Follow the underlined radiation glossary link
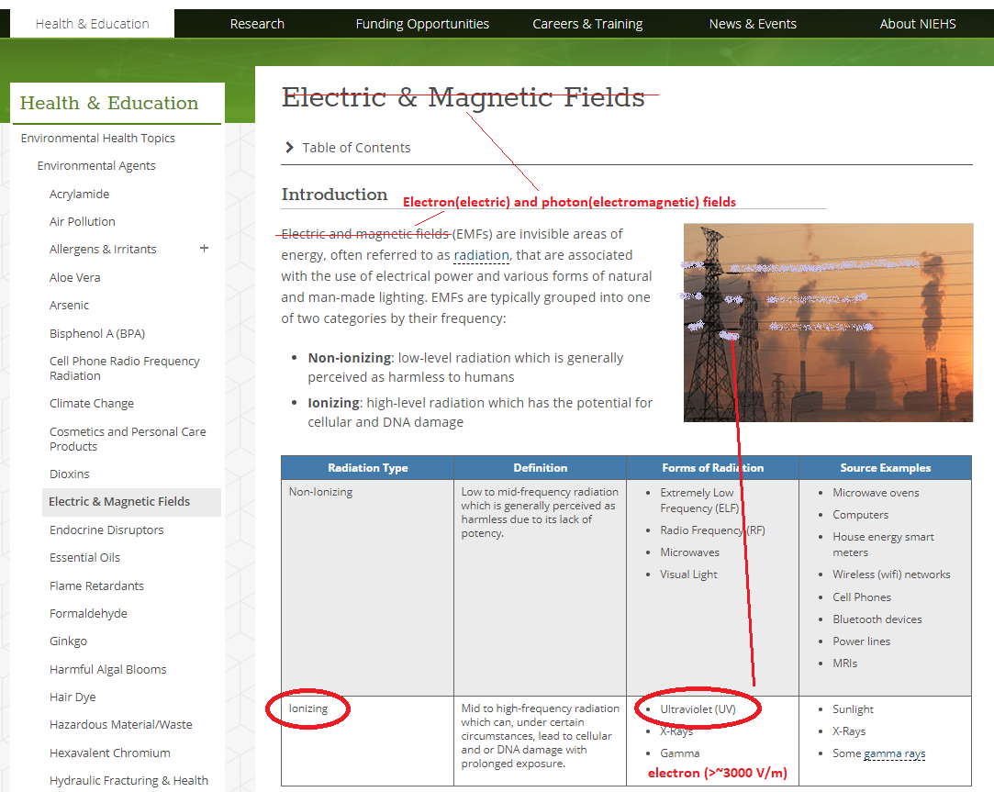 coord(481,255)
